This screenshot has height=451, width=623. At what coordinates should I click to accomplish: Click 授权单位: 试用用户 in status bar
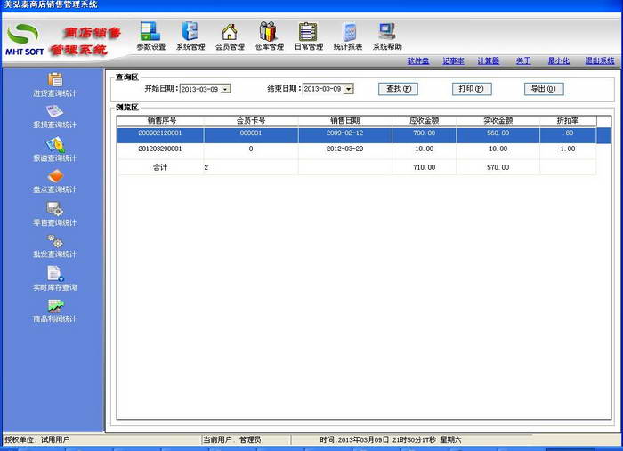[37, 440]
